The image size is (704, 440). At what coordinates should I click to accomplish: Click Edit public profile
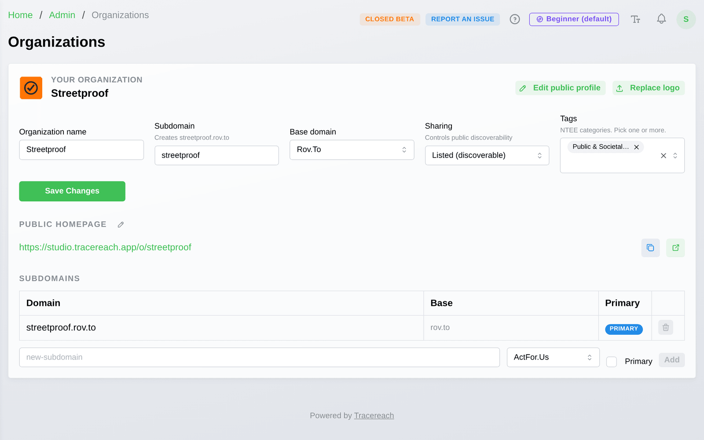click(561, 88)
